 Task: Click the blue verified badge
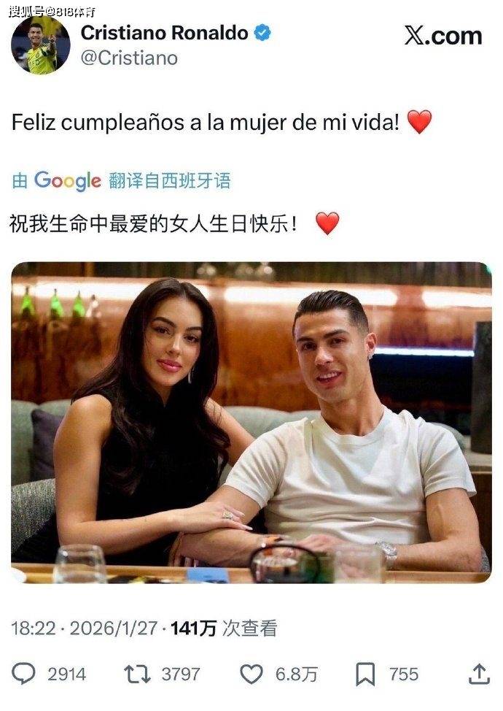(x=262, y=33)
